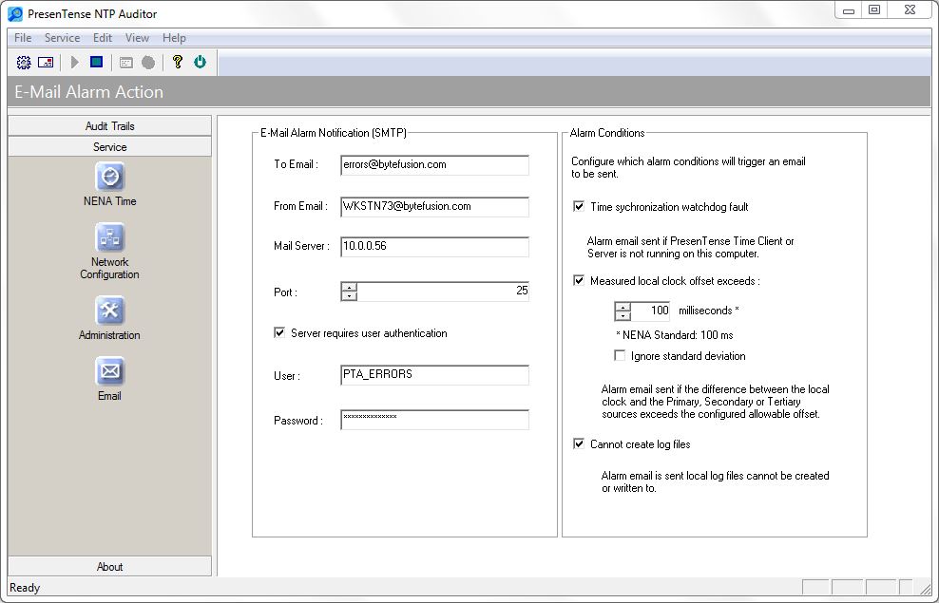
Task: Click the PresenTense app icon in title bar
Action: 15,13
